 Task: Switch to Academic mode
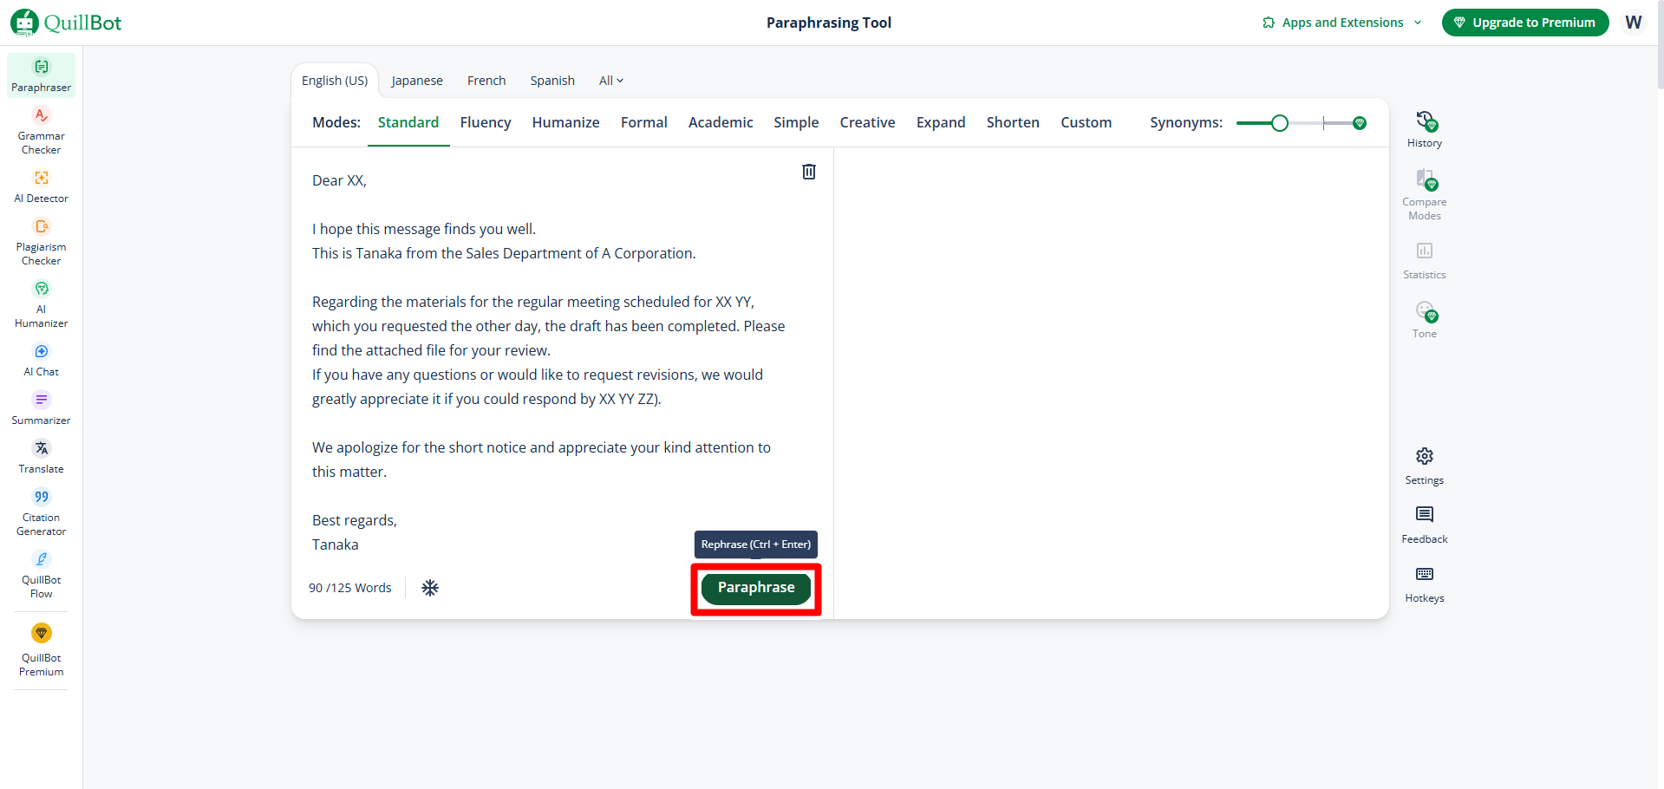[721, 122]
